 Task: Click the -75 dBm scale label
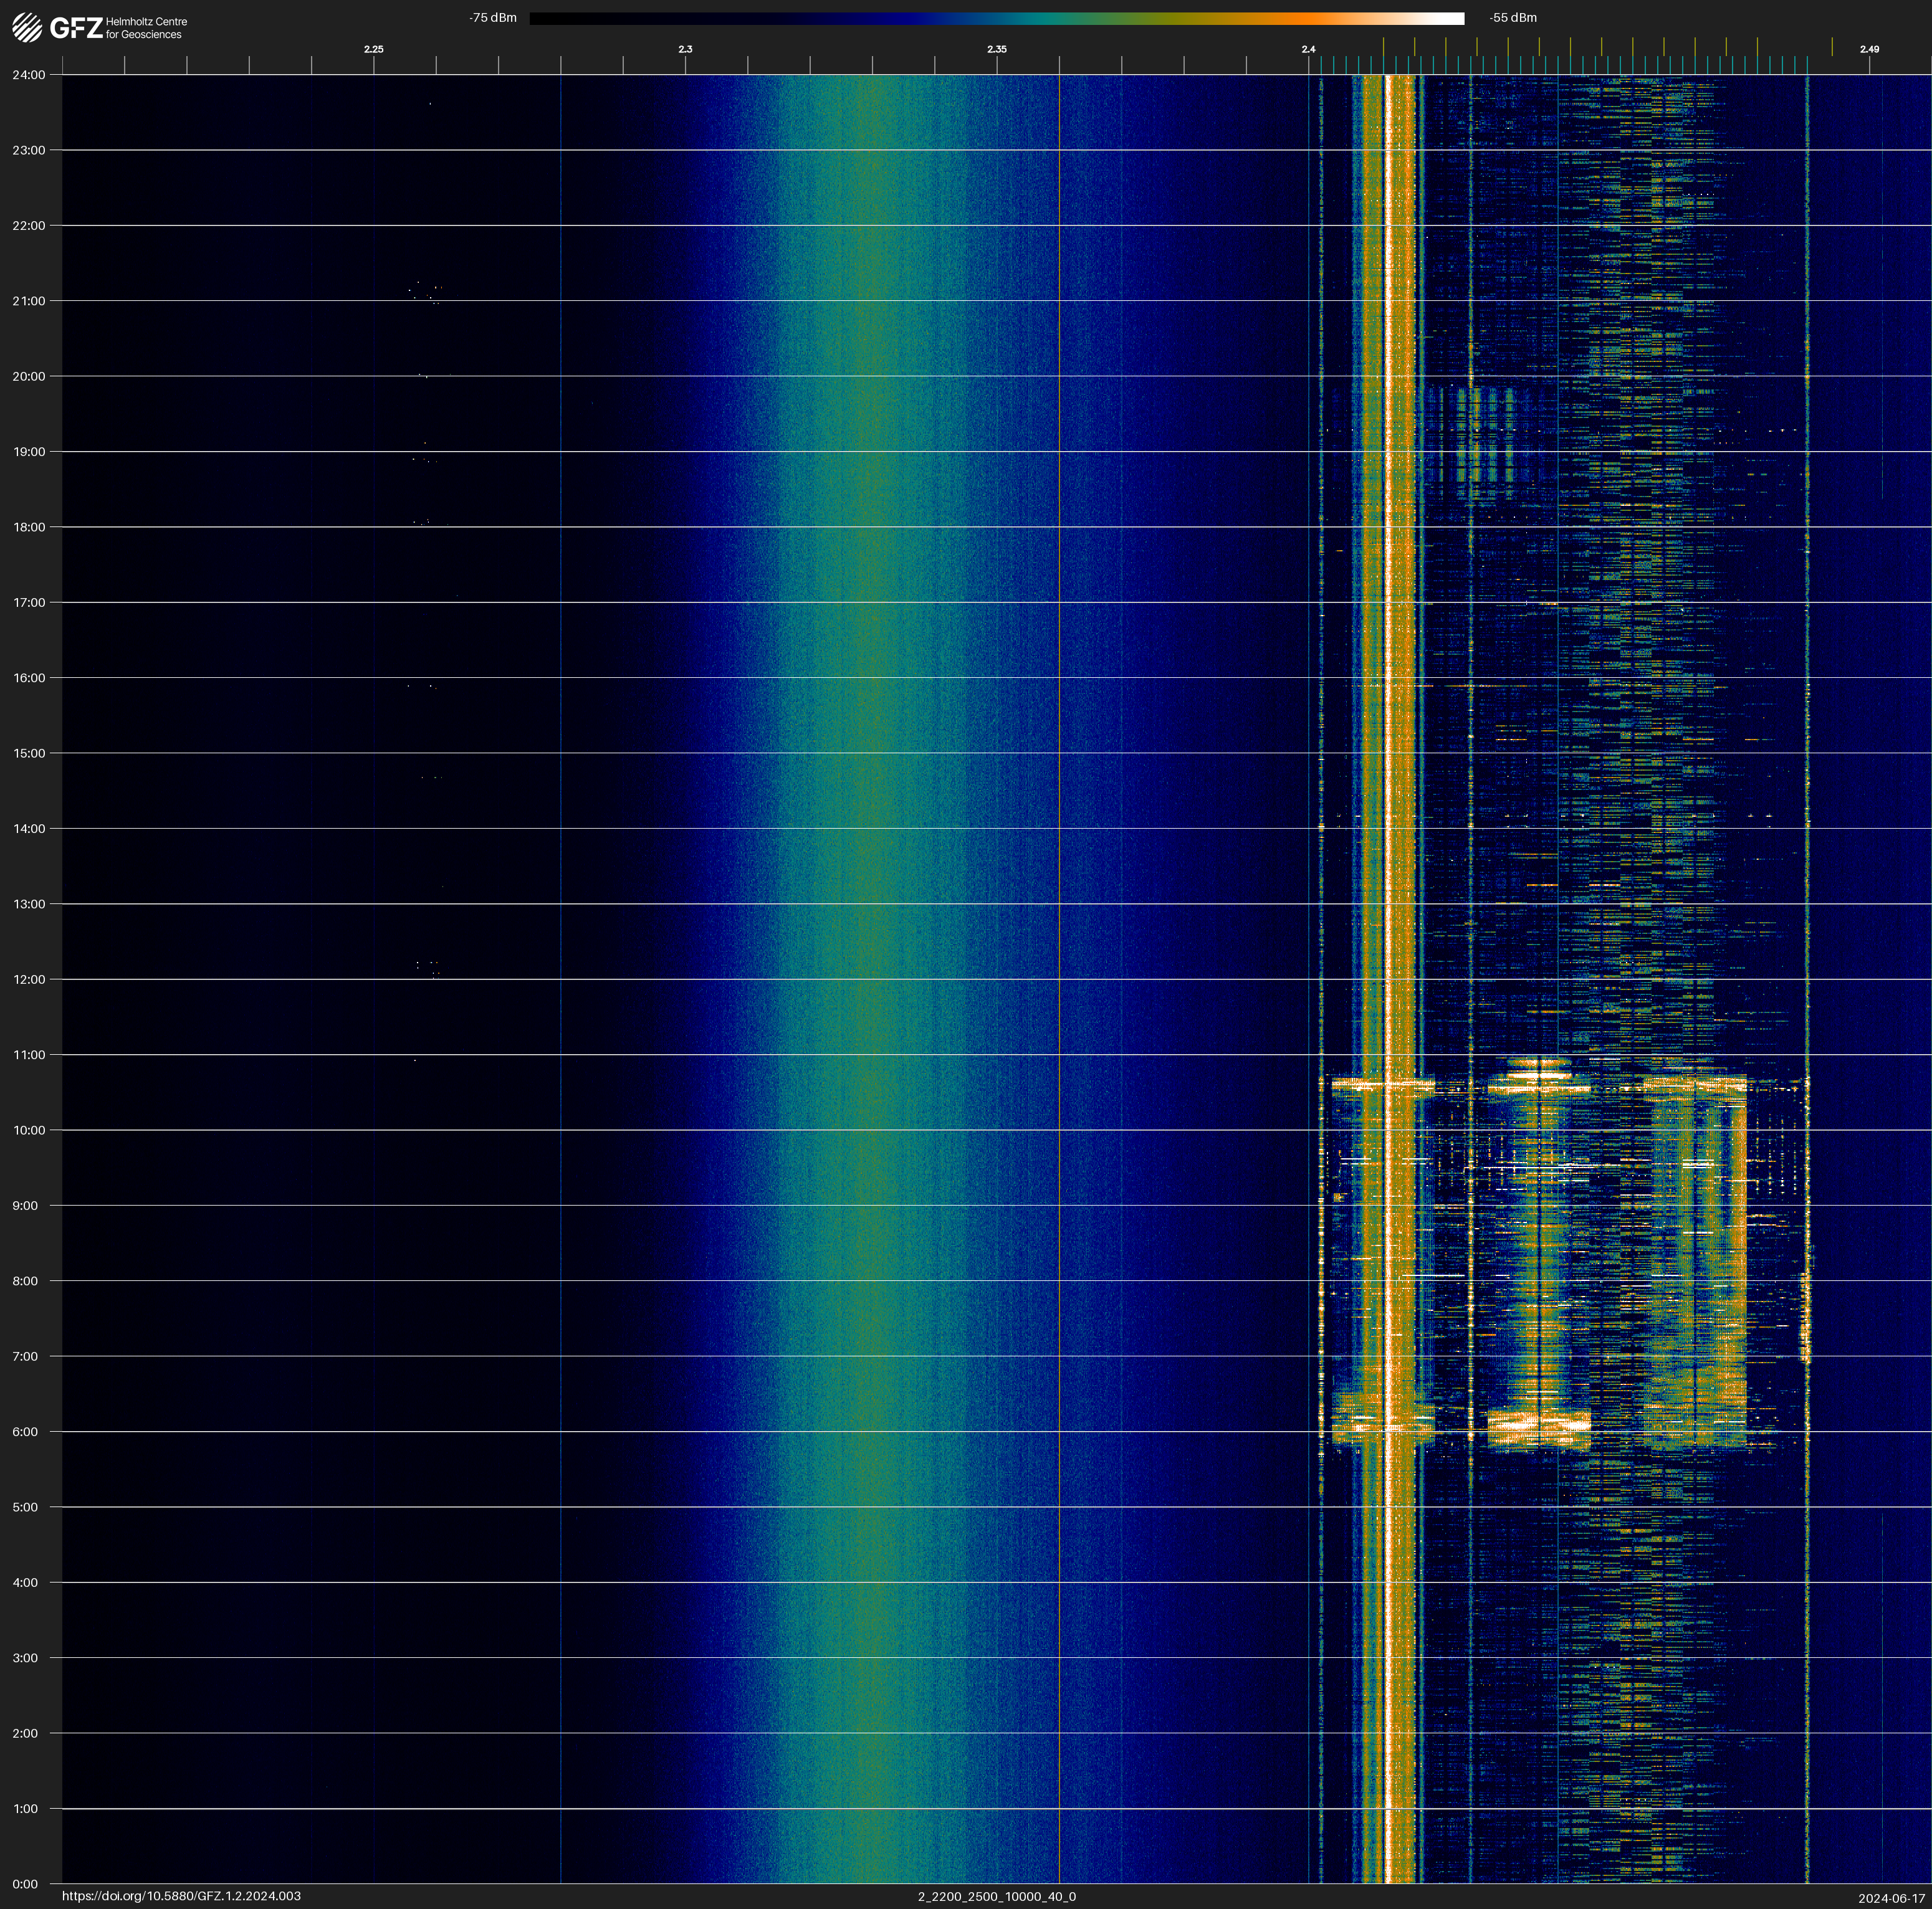tap(493, 18)
